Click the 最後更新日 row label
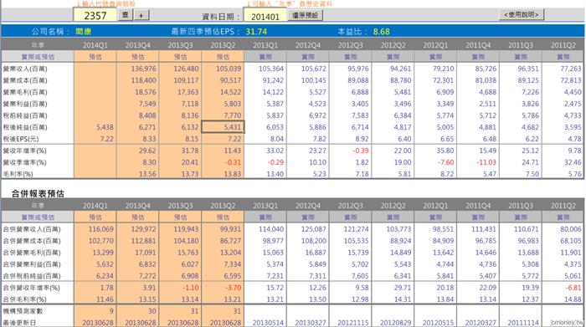Viewport: 586px width, 327px height. click(x=19, y=323)
